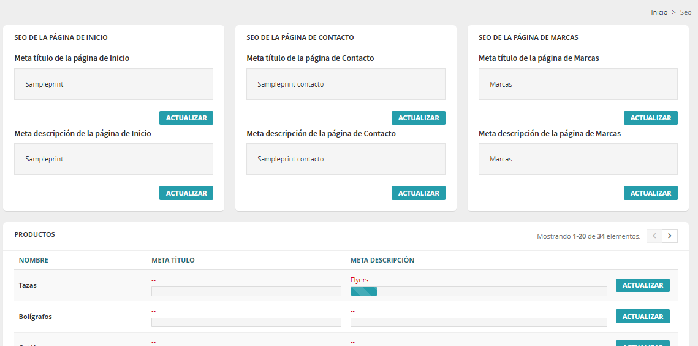Click the Bolígrafos meta description field
This screenshot has height=346, width=698.
coord(479,322)
